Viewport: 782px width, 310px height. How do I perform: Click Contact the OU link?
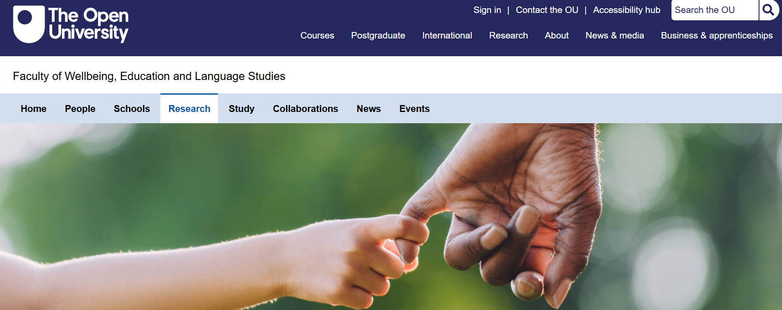[547, 10]
